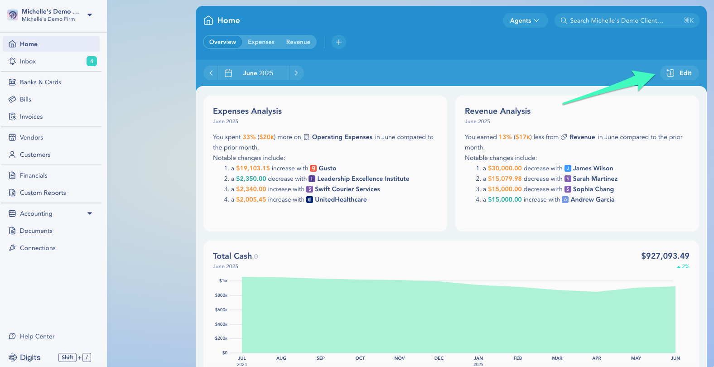Click the Edit dashboard button

679,73
